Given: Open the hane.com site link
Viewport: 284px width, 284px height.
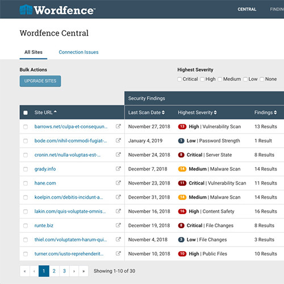Looking at the screenshot, I should (45, 183).
